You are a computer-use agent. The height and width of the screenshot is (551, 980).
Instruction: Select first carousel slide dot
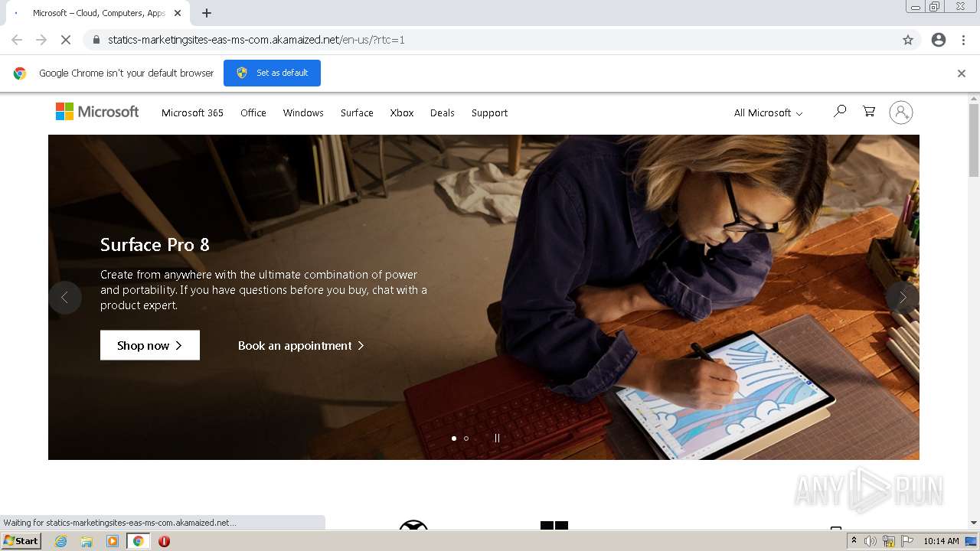click(454, 439)
